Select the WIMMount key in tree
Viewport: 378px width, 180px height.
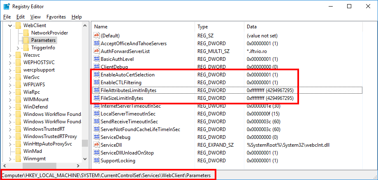pyautogui.click(x=36, y=99)
